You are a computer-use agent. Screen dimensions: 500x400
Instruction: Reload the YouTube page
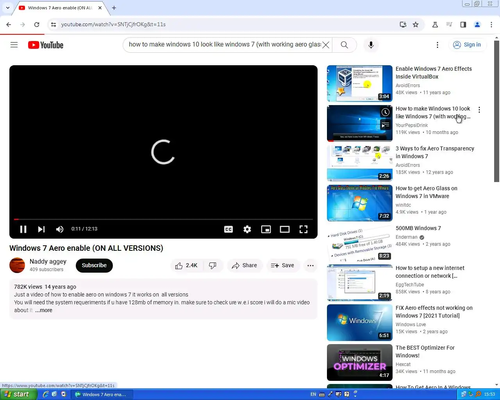(37, 25)
